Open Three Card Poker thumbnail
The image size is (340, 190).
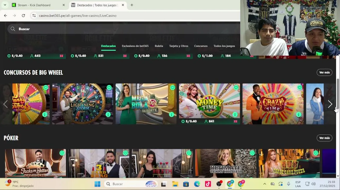pos(289,163)
